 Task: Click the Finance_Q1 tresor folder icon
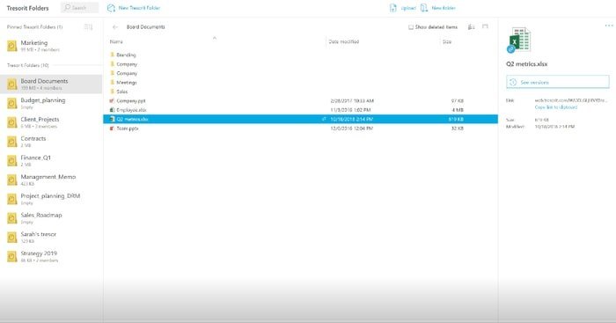click(12, 161)
